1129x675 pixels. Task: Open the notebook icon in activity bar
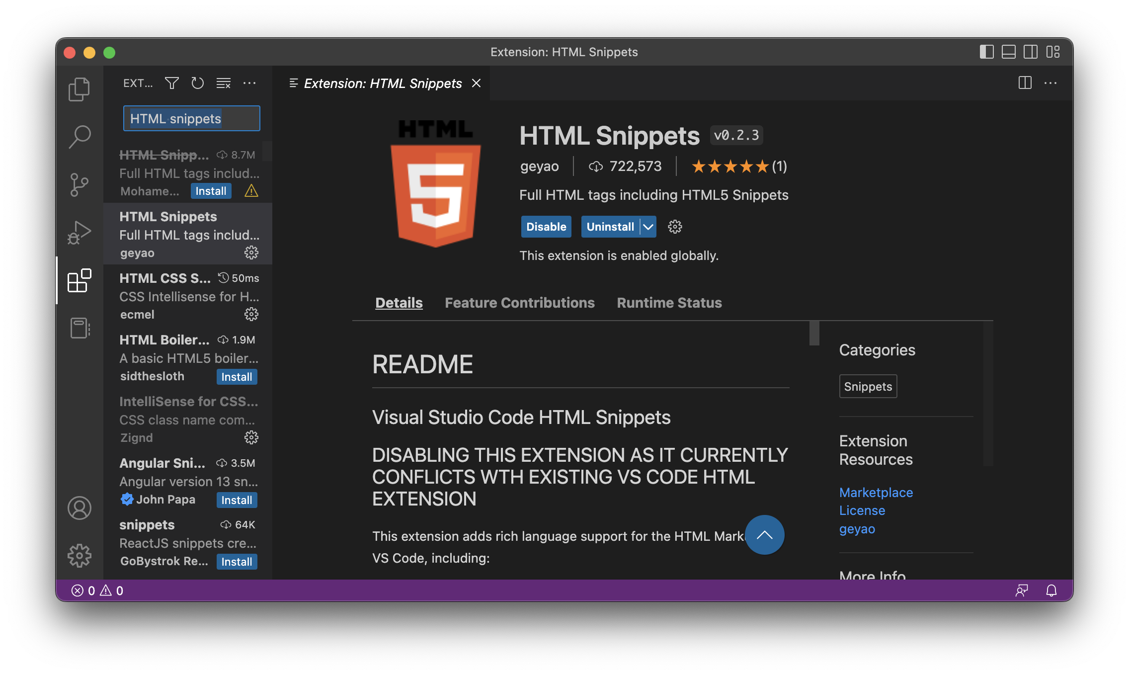click(79, 328)
